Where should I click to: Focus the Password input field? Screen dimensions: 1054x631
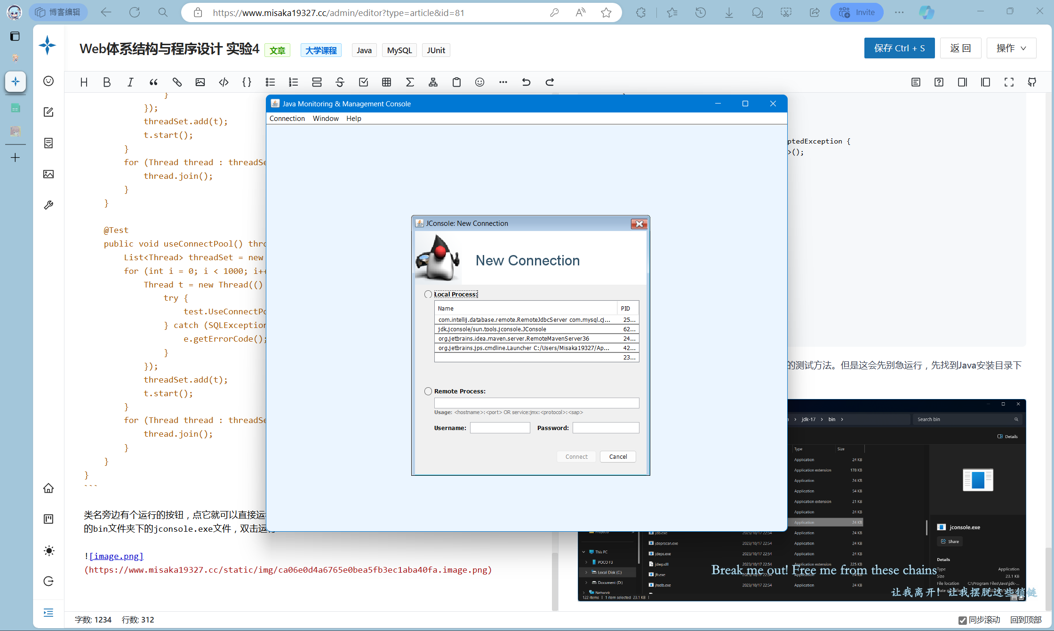click(606, 428)
